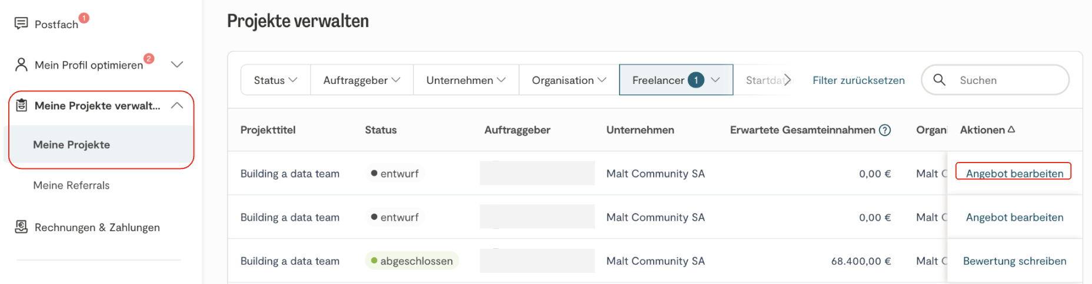Open the Auftraggeber filter dropdown

pos(361,80)
